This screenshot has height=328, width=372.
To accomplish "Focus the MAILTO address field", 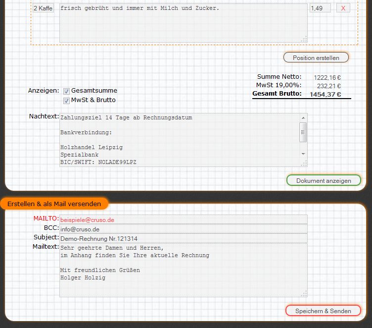I will [184, 219].
